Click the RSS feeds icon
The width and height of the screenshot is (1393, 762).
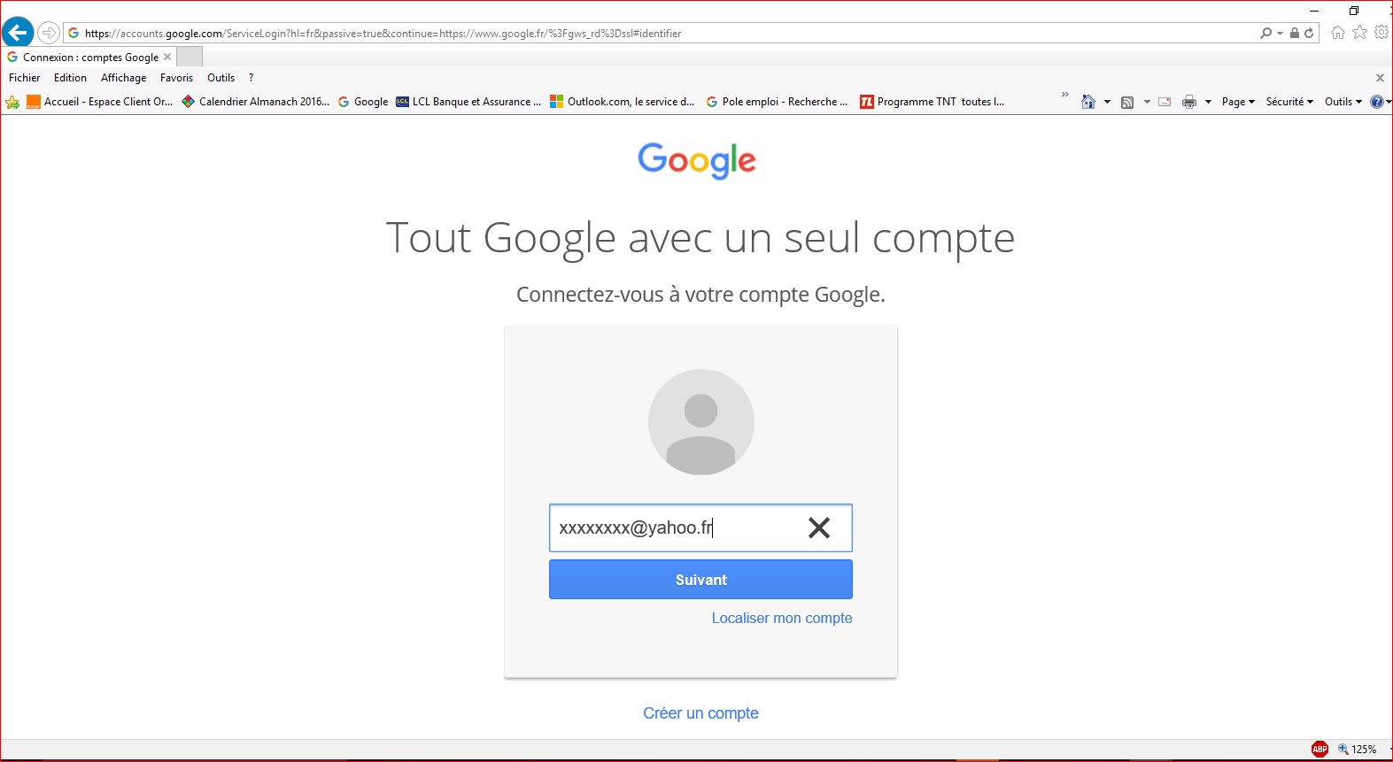click(1127, 102)
